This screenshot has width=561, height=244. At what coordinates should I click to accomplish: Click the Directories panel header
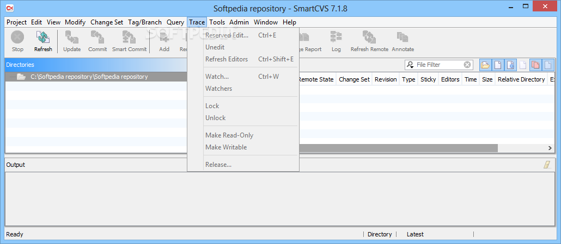pos(96,65)
